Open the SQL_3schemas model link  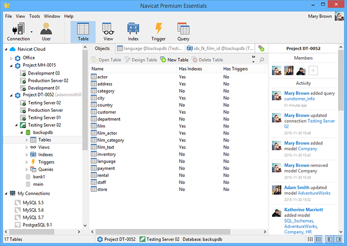299,221
